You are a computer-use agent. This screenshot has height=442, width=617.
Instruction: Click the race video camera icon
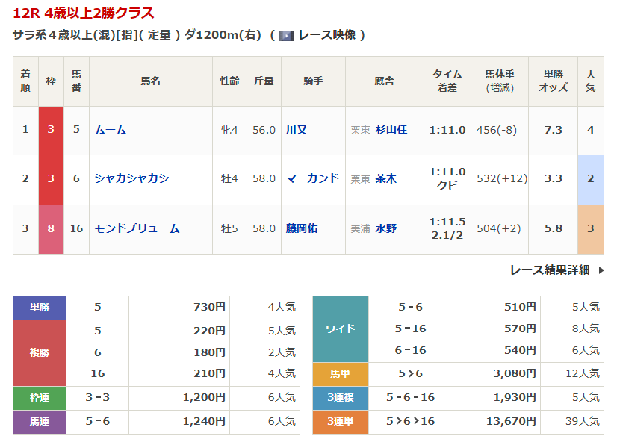point(285,35)
